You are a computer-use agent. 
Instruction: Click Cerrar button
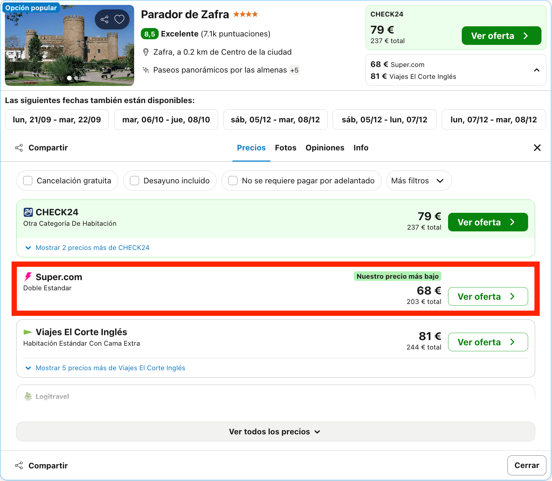[x=527, y=465]
